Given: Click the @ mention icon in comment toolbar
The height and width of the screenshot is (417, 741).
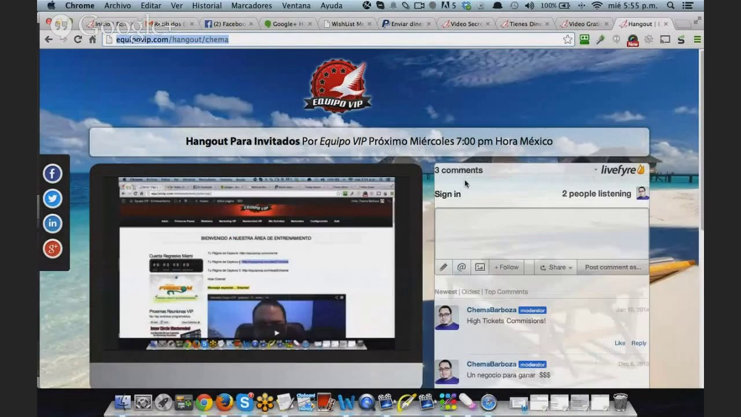Looking at the screenshot, I should click(461, 267).
